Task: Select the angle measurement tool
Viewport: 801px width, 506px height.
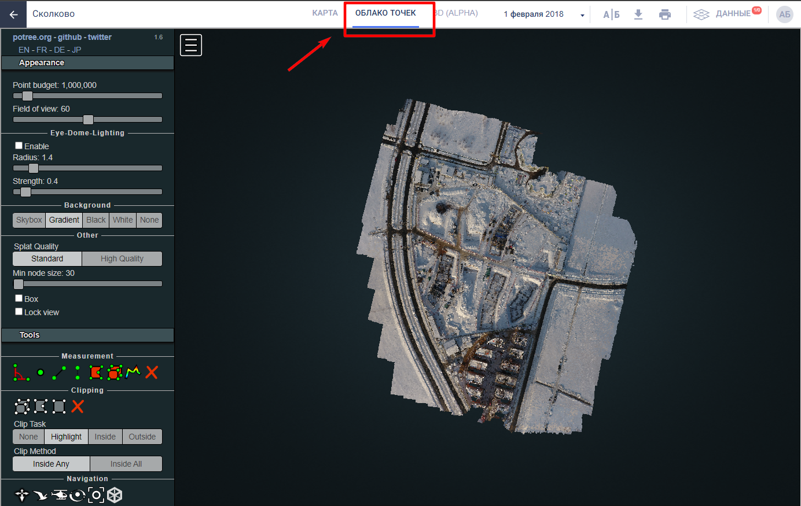Action: point(21,373)
